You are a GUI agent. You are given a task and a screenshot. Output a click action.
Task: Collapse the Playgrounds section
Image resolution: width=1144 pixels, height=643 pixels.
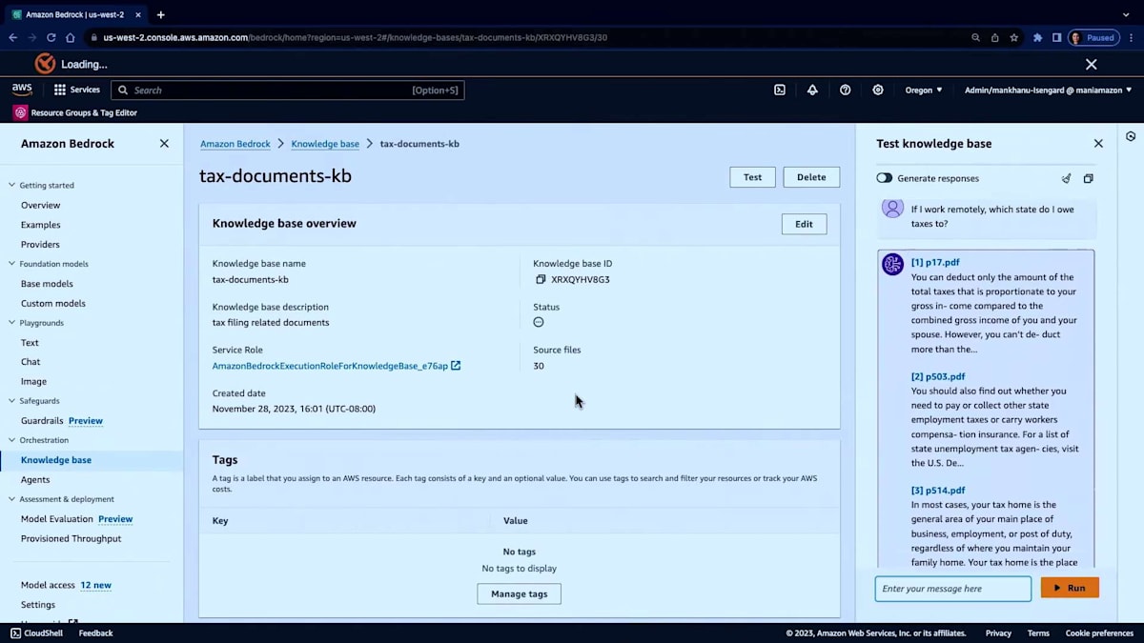(12, 323)
